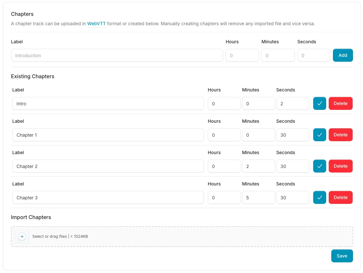The width and height of the screenshot is (363, 273).
Task: Click the plus icon in import area
Action: coord(22,236)
